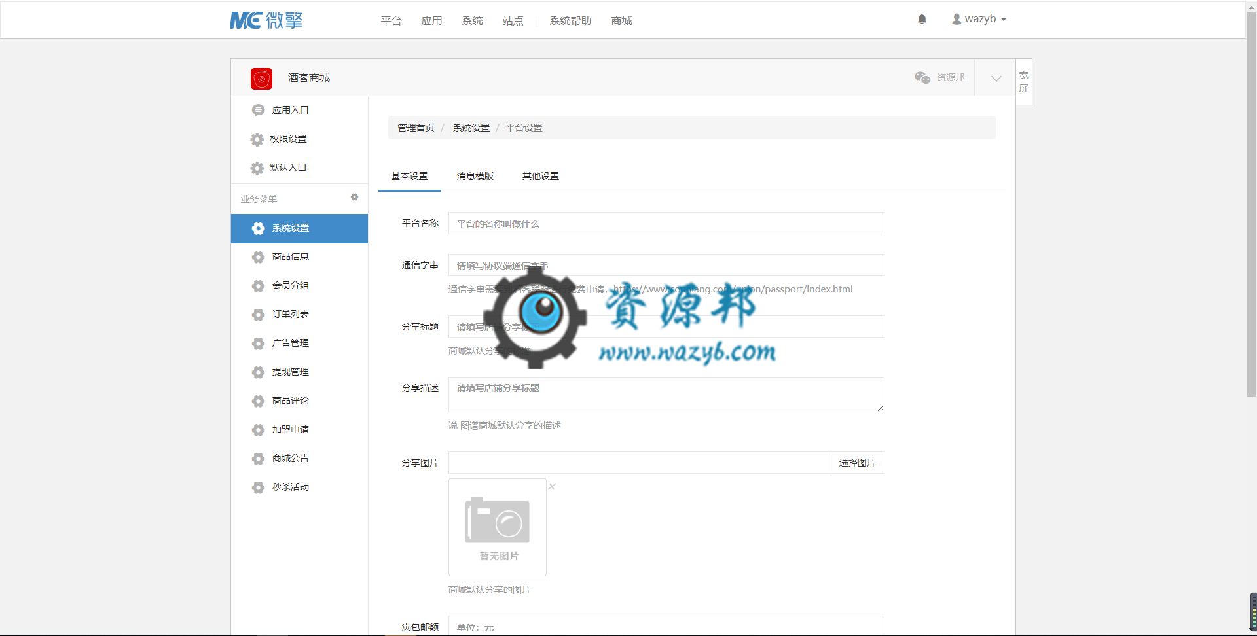The width and height of the screenshot is (1257, 636).
Task: Switch to the 基本设置 tab
Action: coord(409,176)
